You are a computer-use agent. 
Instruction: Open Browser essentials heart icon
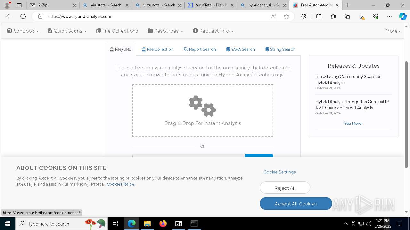pos(375,16)
